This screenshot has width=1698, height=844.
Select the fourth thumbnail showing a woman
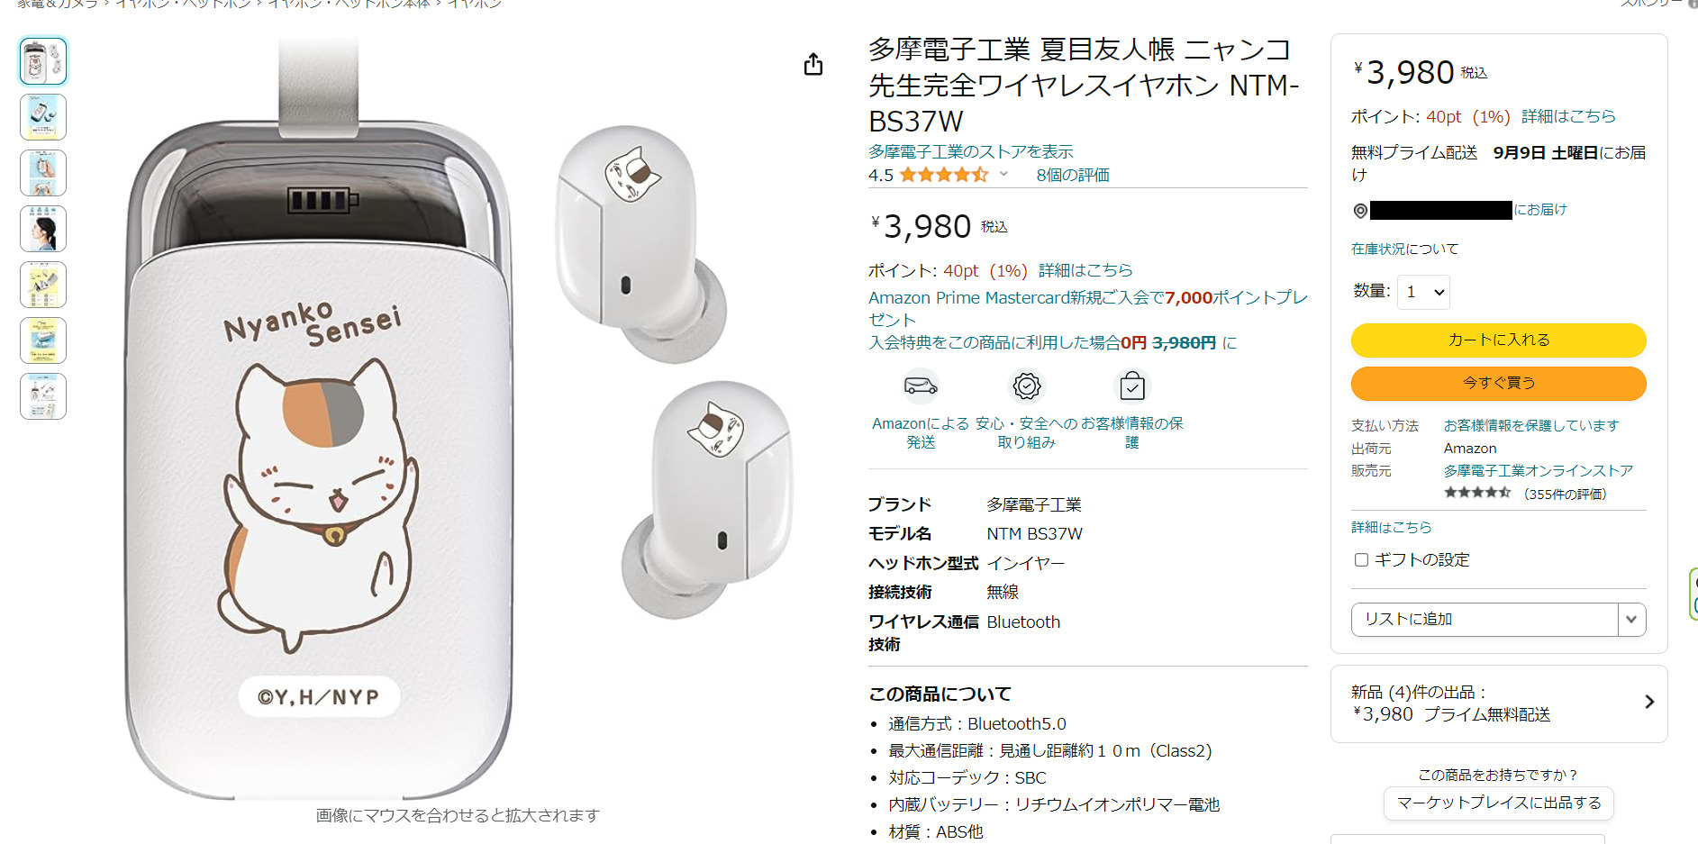coord(43,229)
